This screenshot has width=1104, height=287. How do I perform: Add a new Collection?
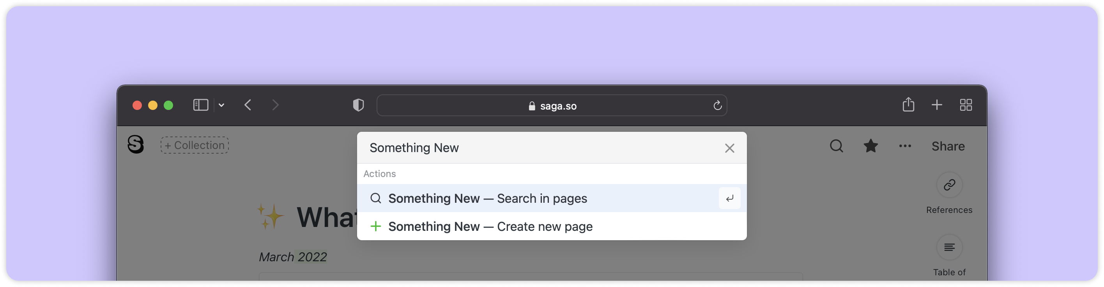[195, 145]
